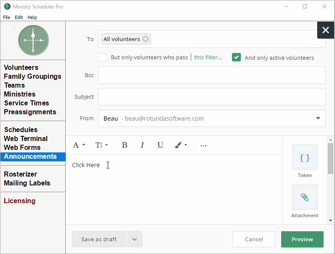Open the File menu

point(6,17)
